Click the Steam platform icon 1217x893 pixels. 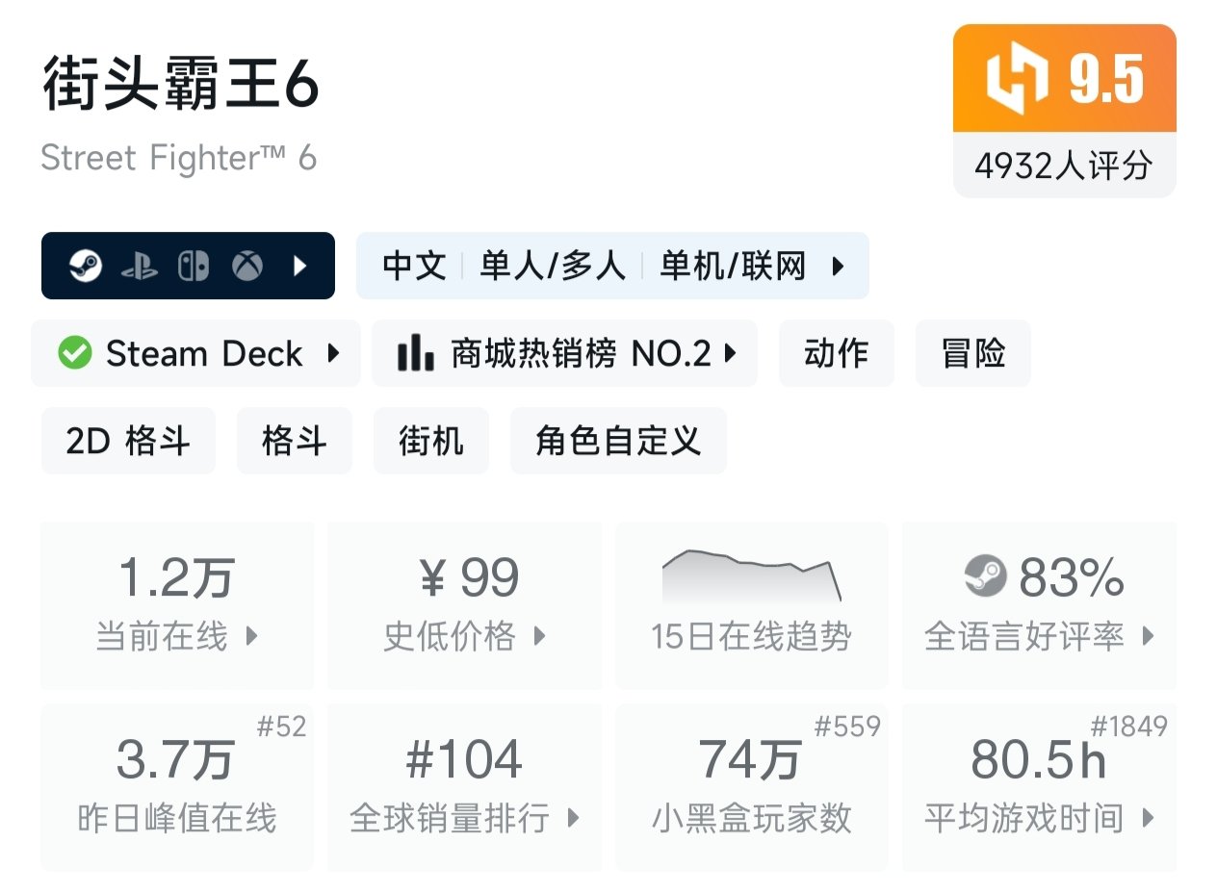[x=85, y=266]
